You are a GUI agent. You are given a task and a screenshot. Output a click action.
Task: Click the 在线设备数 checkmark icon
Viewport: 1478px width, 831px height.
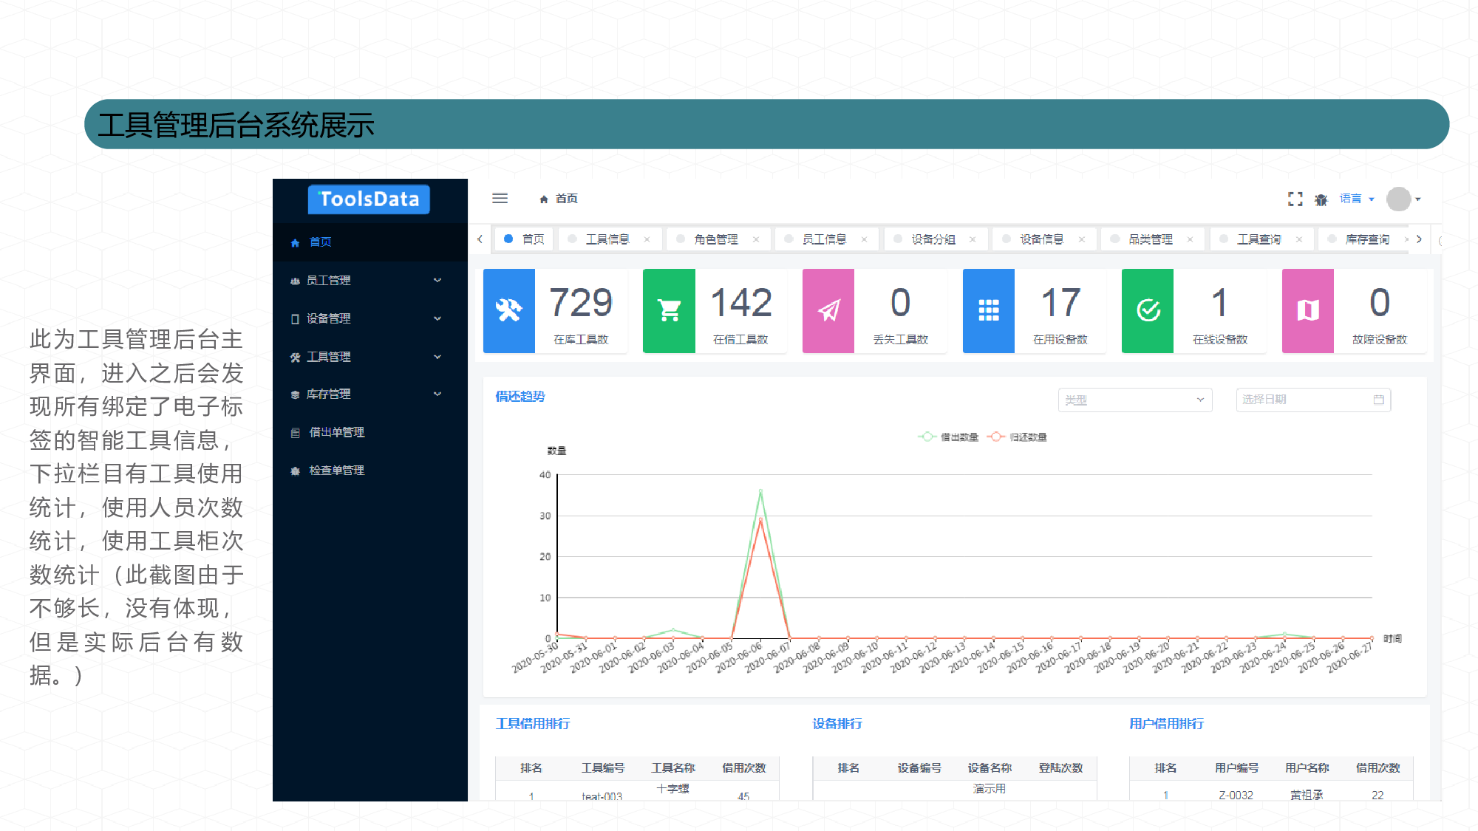[x=1148, y=310]
